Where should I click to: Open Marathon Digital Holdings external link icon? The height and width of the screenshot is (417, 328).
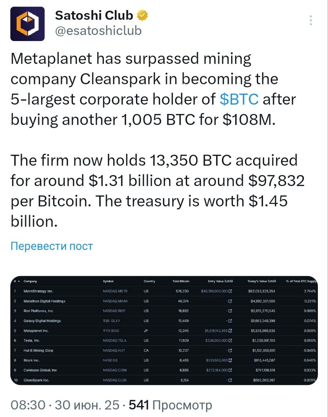[230, 301]
